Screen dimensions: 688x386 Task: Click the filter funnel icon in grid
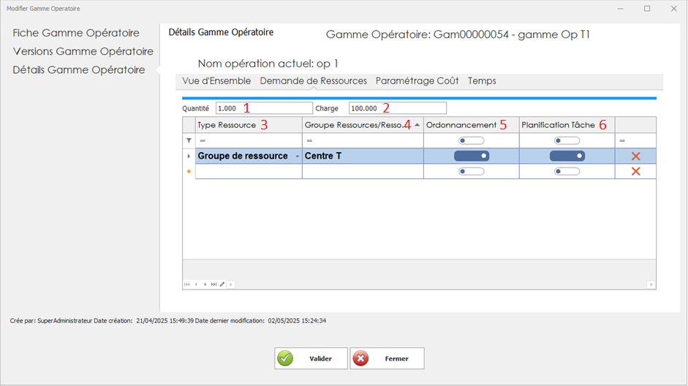click(x=189, y=140)
